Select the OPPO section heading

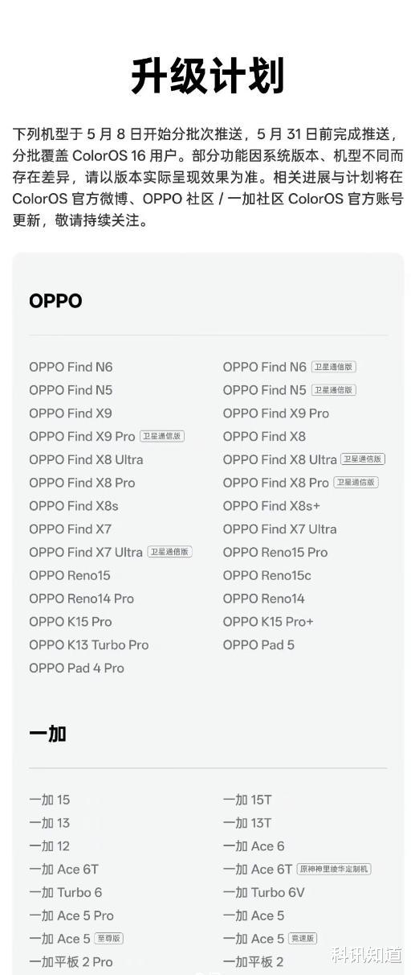[x=55, y=301]
